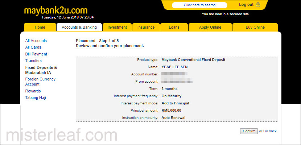Viewport: 301px width, 145px height.
Task: Navigate to All Cards
Action: (33, 47)
